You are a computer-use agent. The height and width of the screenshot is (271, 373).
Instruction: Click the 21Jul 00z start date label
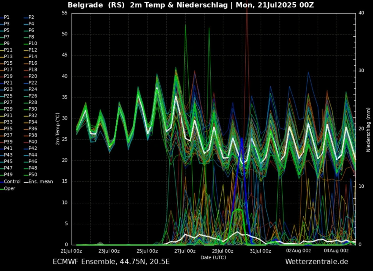(71, 251)
